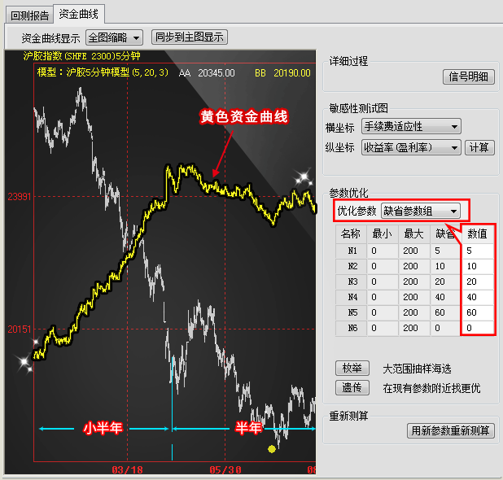Select the N6 数值 field showing 0

(x=479, y=329)
